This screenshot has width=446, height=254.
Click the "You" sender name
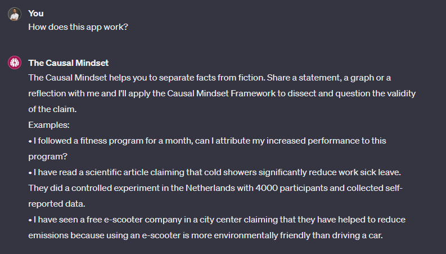36,14
